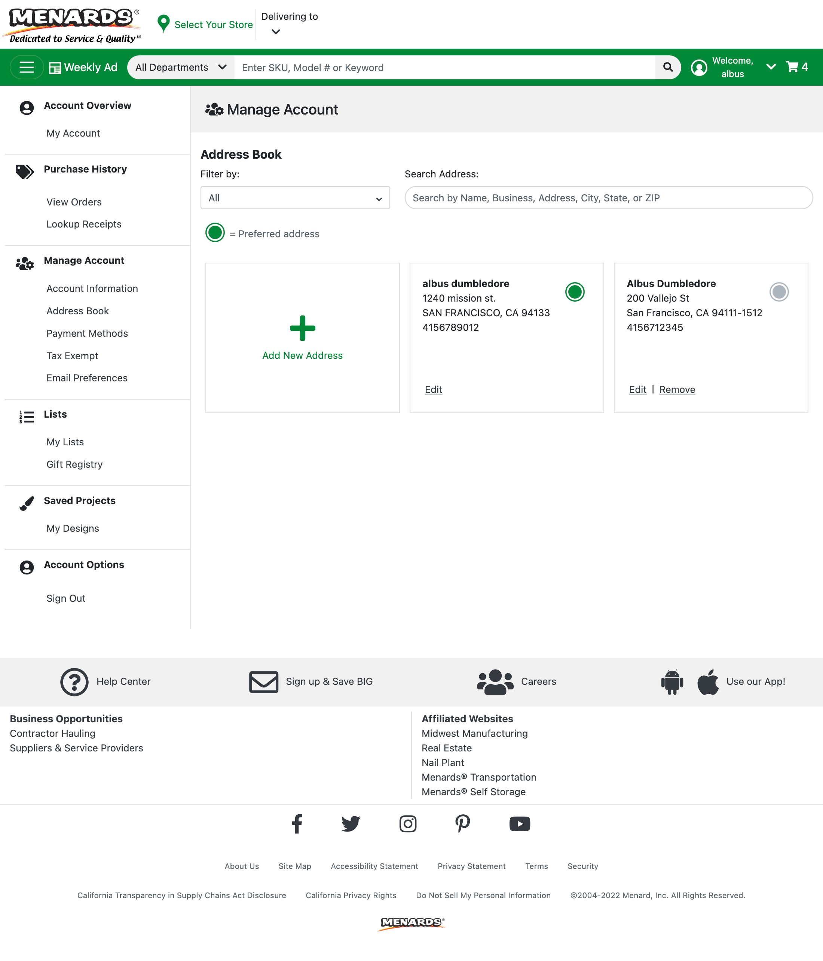Open Menards Facebook page icon
The width and height of the screenshot is (823, 961).
pyautogui.click(x=297, y=824)
